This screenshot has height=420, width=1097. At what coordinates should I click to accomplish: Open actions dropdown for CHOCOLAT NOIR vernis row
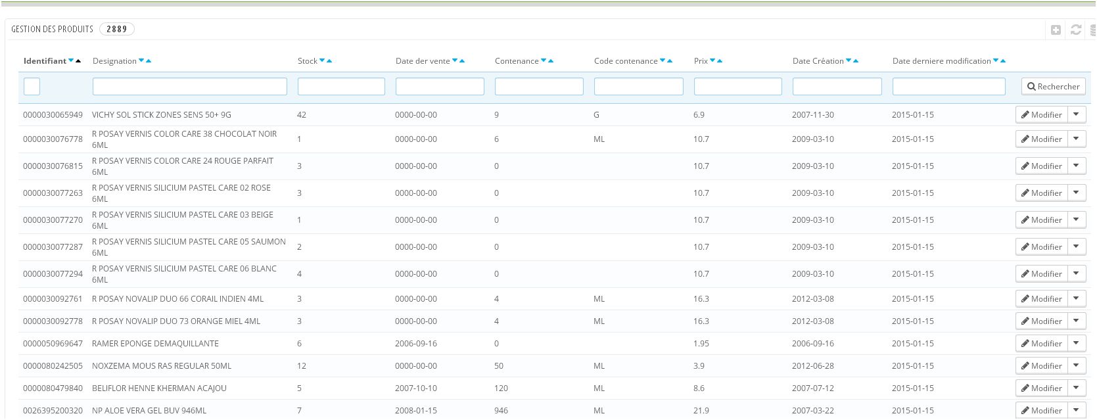1077,139
